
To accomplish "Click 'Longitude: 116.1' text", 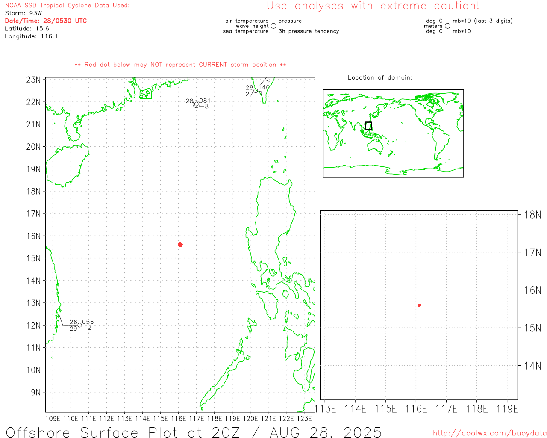I will point(31,36).
